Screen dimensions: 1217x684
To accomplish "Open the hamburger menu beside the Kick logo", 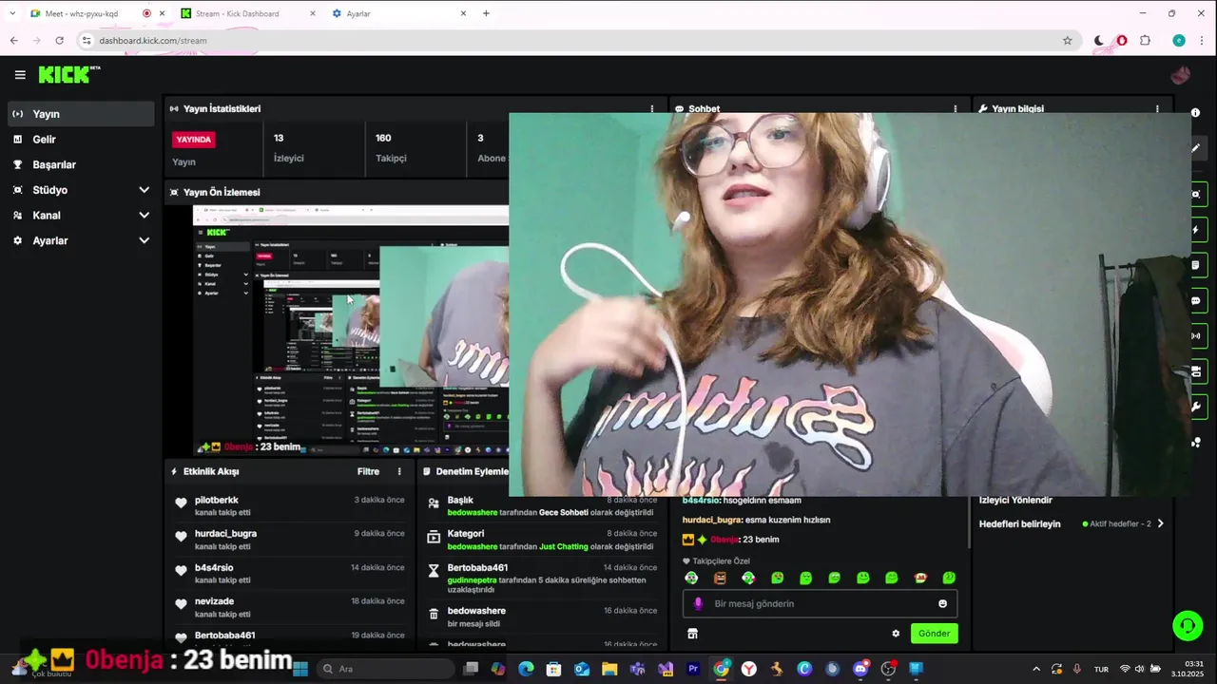I will [20, 75].
